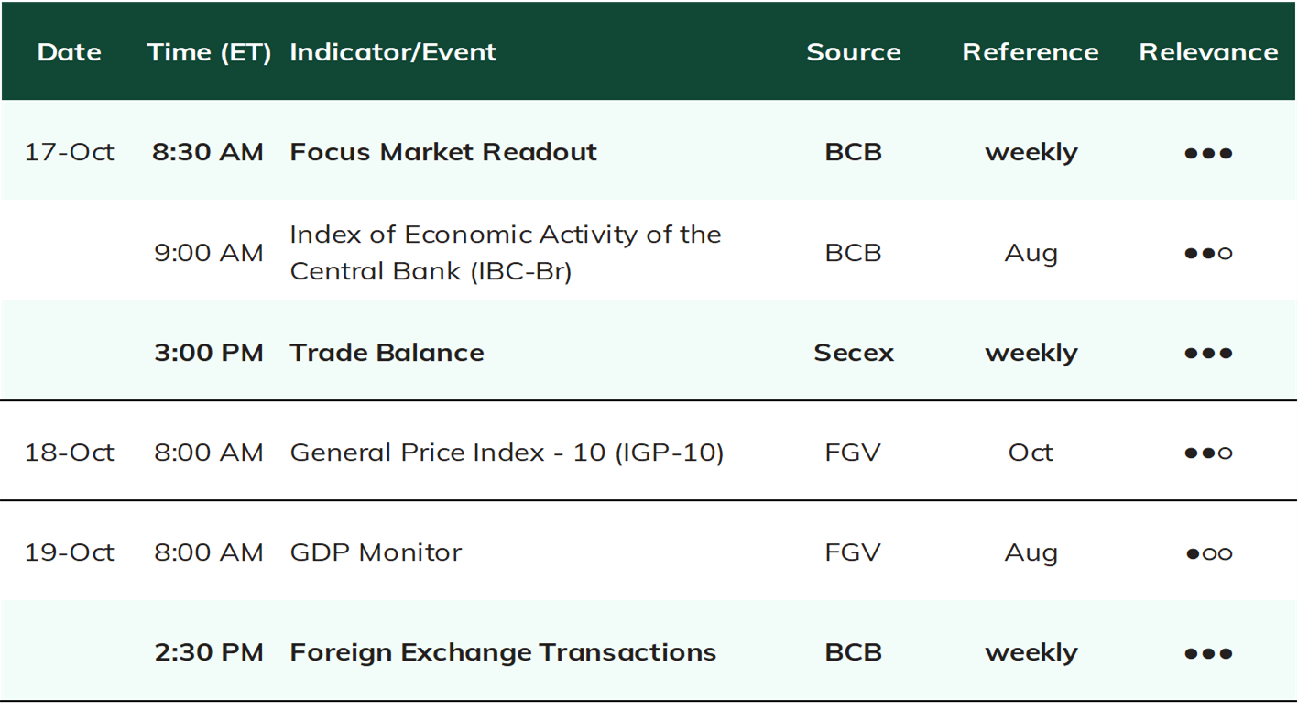This screenshot has width=1298, height=710.
Task: Click the Reference column header
Action: point(1031,52)
